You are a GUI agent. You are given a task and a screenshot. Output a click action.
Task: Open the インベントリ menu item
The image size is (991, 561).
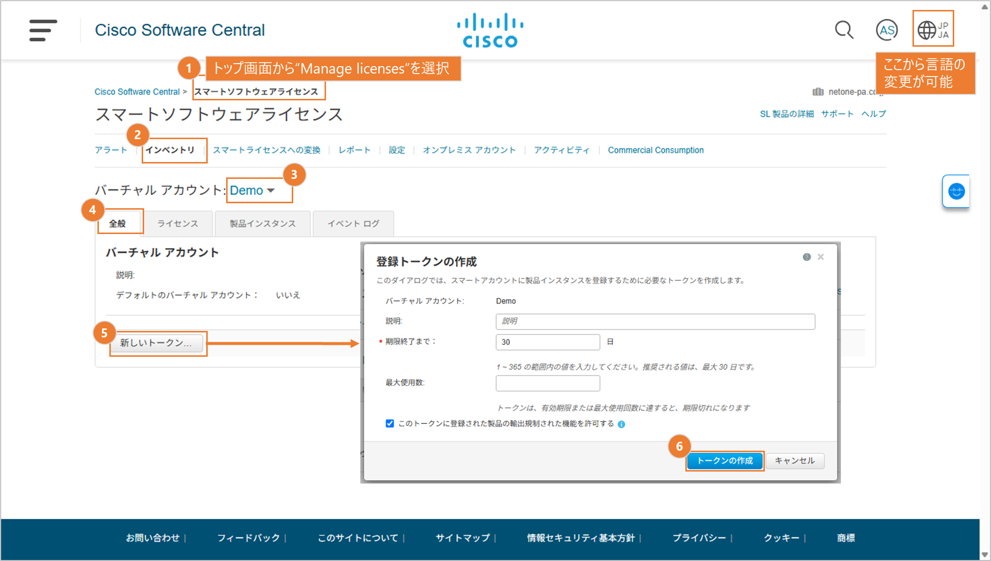tap(170, 150)
